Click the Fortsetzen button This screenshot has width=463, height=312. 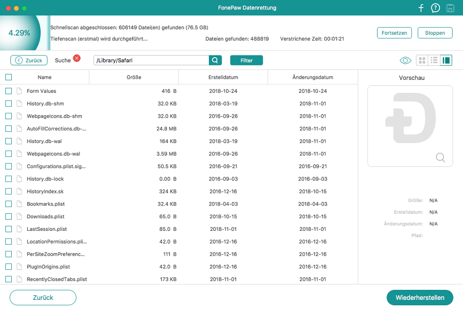coord(394,33)
